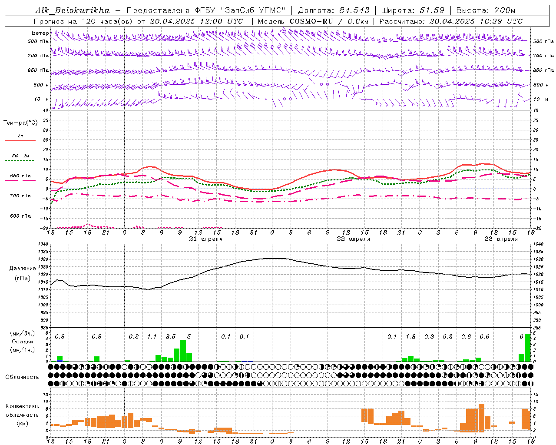Click the Конвективн. label of convective cloud panel

(x=22, y=406)
